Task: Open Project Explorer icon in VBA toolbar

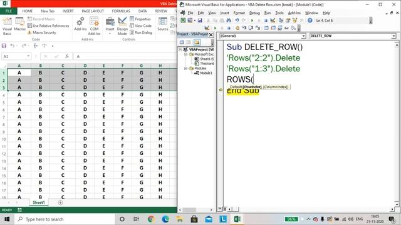Action: click(281, 21)
